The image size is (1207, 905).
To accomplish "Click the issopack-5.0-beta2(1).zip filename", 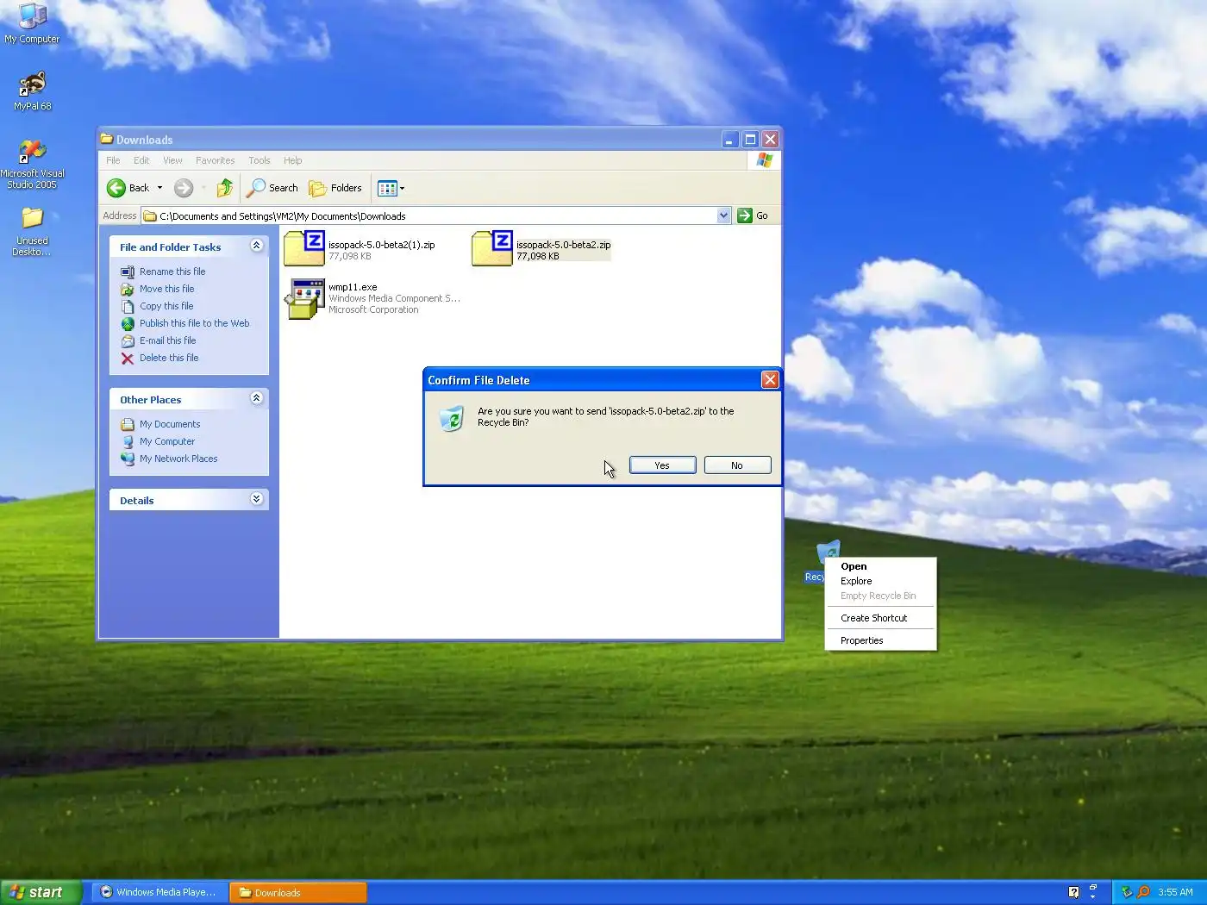I will 381,245.
